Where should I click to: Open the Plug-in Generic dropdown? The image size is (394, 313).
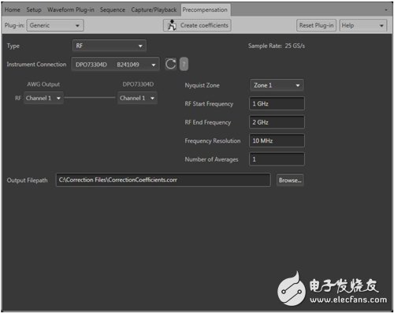point(55,25)
